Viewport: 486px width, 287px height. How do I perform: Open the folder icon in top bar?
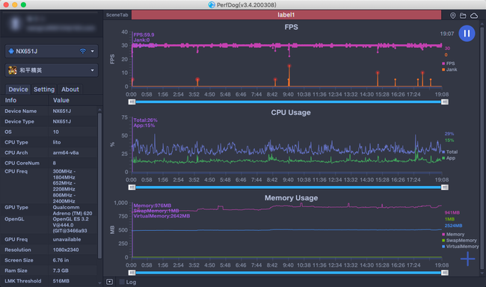[463, 16]
